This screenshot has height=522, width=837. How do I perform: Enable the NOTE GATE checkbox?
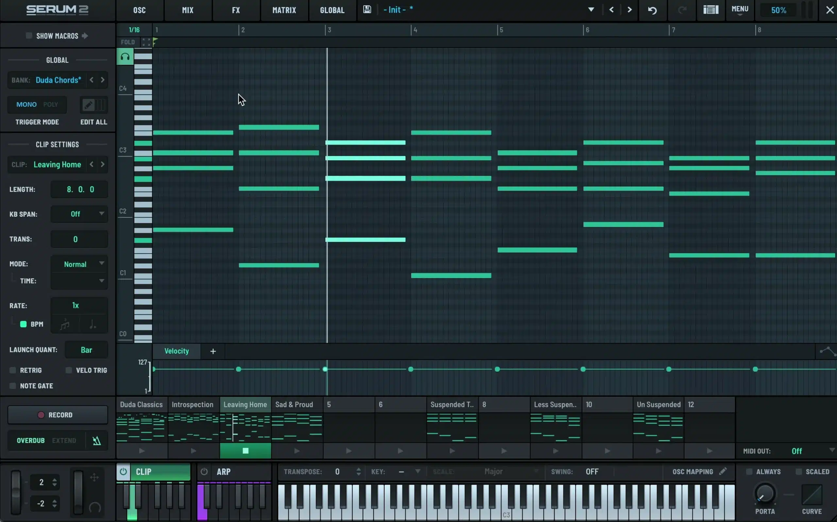(x=13, y=386)
